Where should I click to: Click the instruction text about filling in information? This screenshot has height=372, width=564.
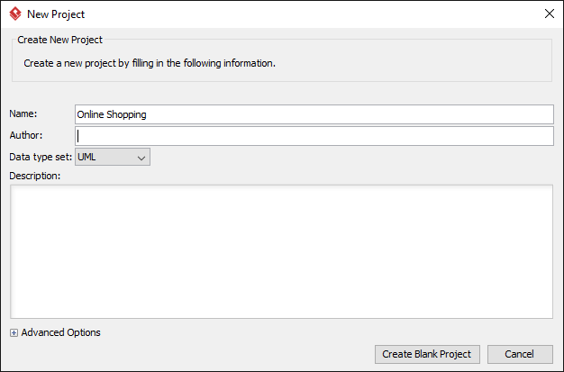pos(150,63)
